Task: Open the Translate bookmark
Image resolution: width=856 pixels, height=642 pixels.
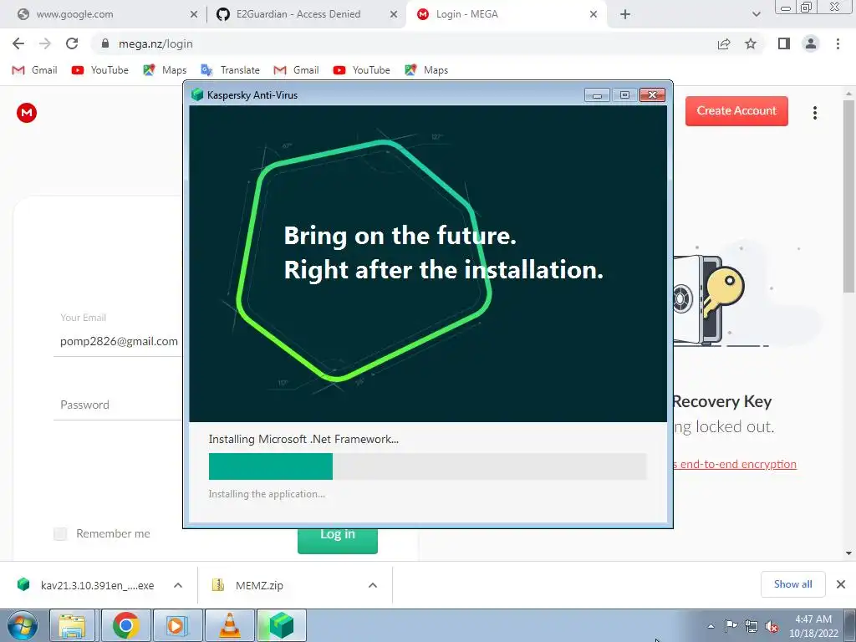Action: (231, 70)
